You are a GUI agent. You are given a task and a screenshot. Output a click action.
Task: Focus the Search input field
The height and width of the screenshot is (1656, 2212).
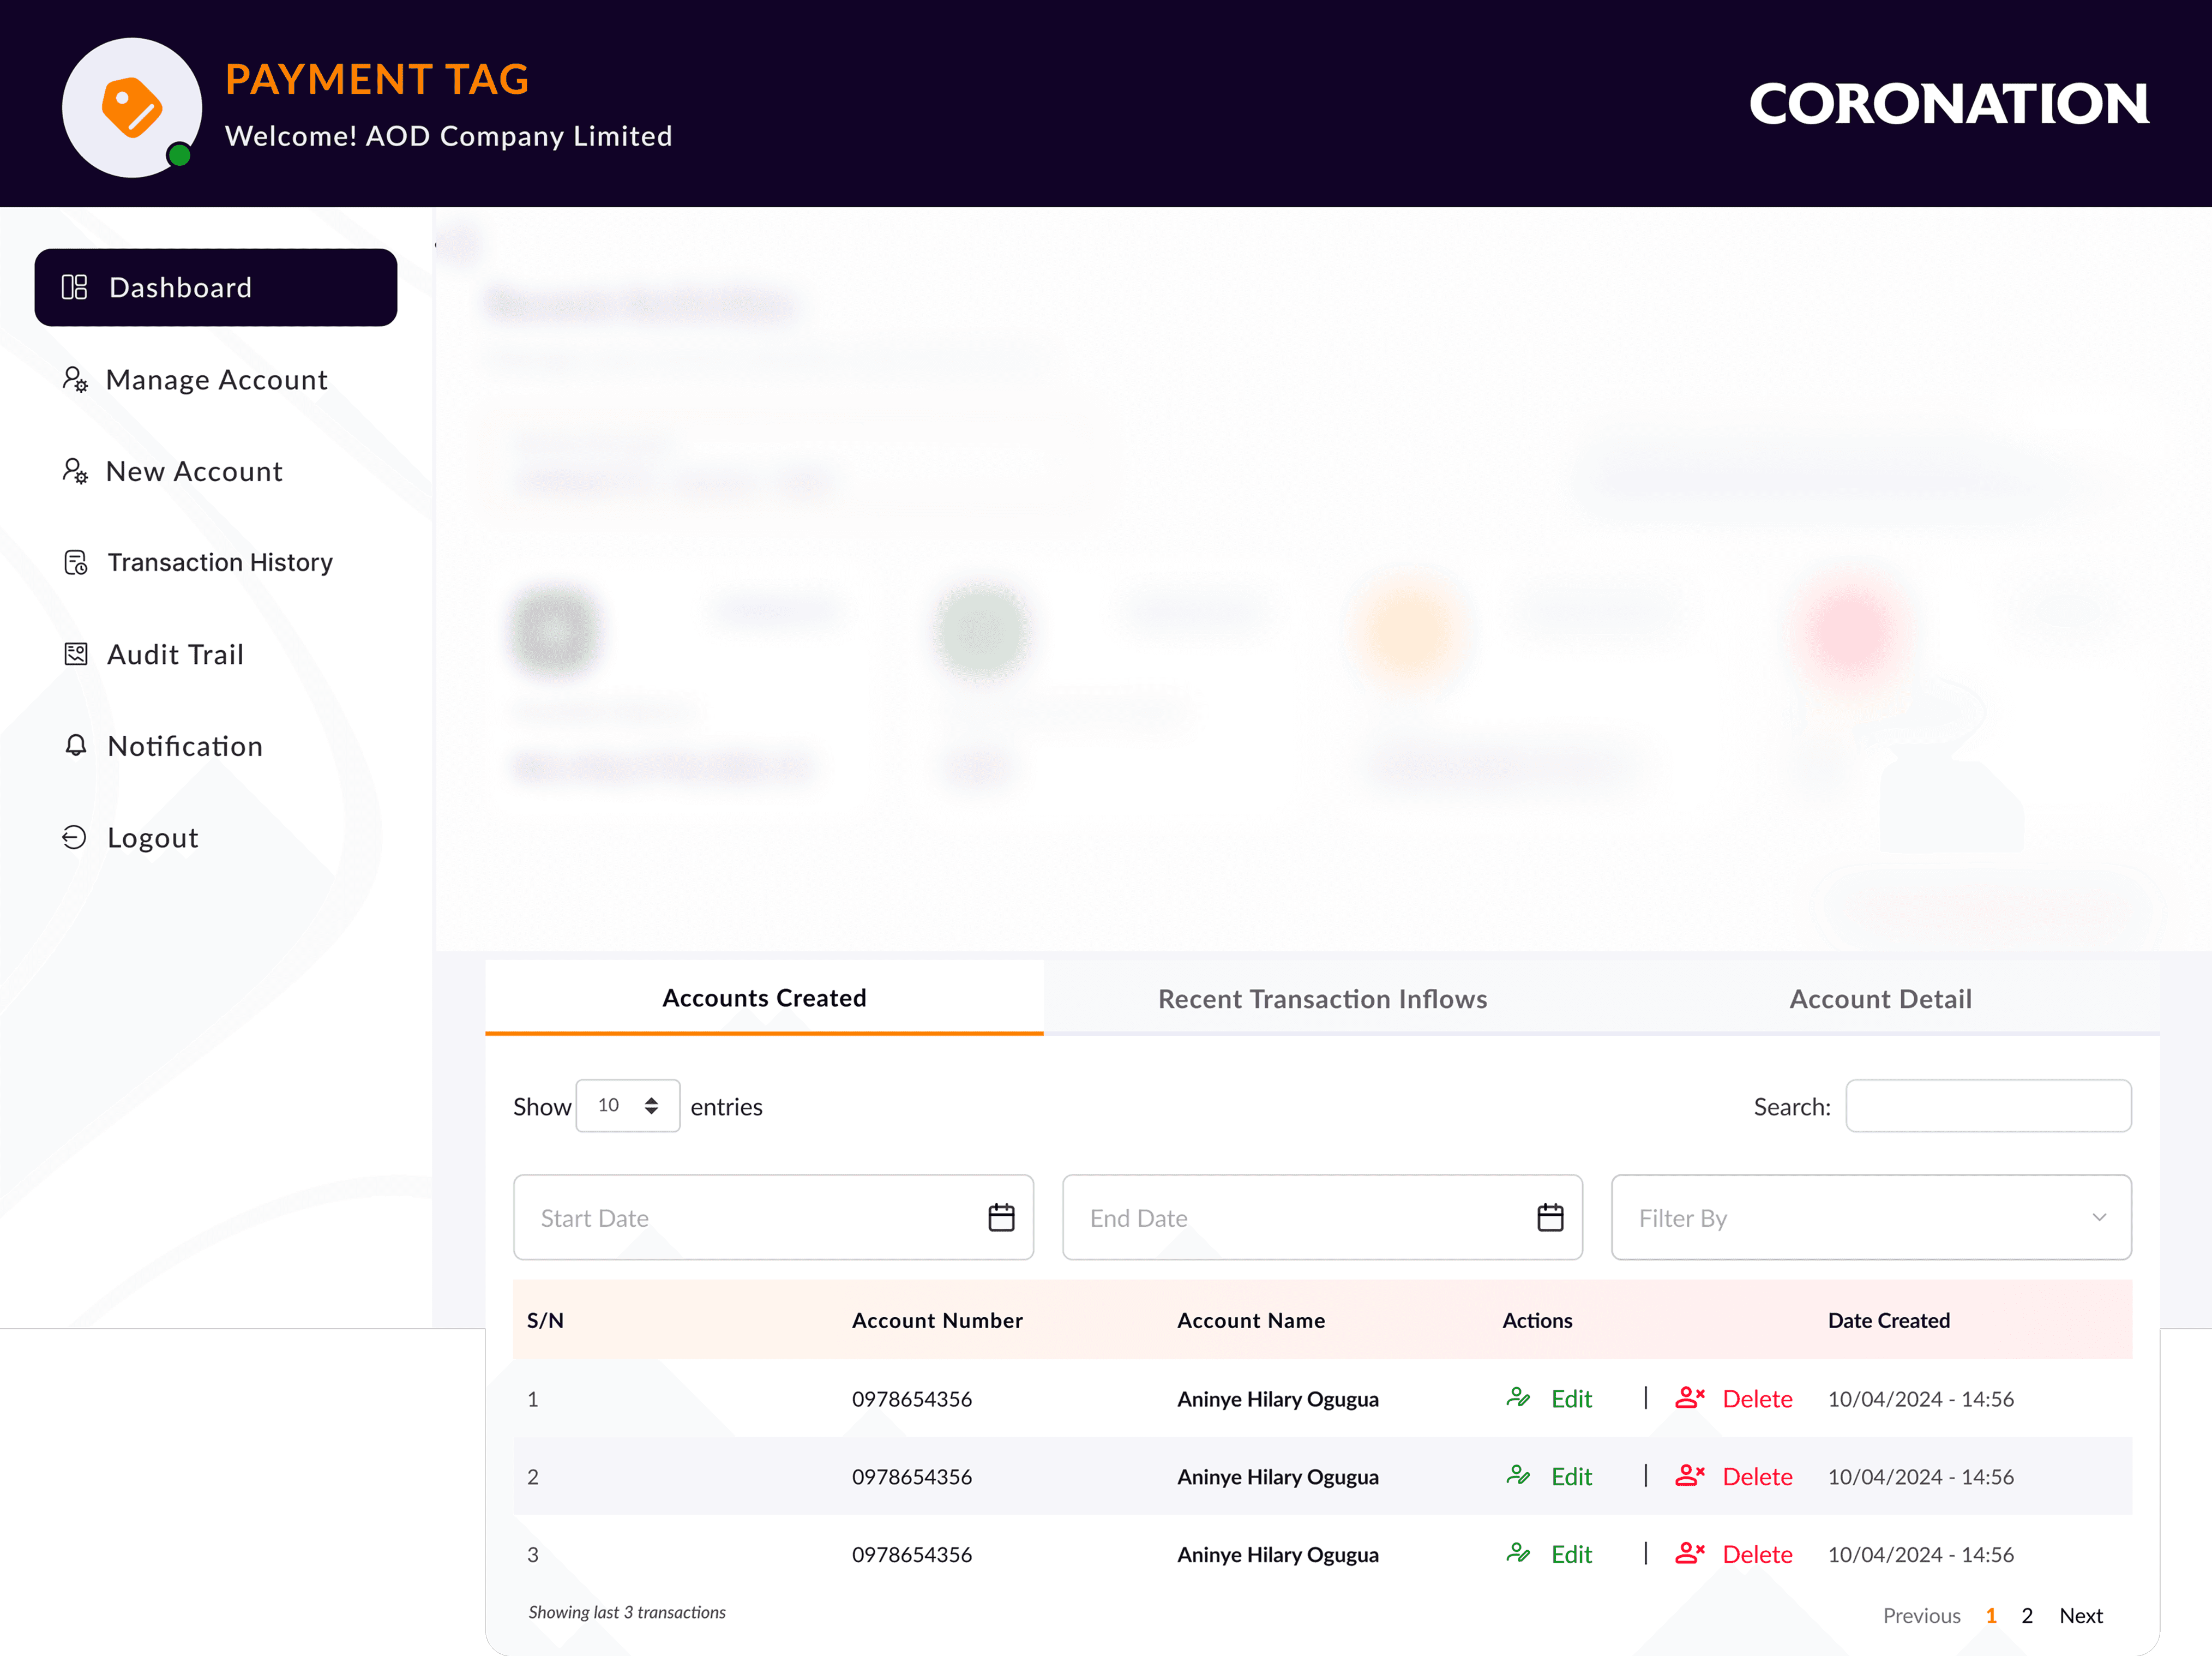(1988, 1105)
